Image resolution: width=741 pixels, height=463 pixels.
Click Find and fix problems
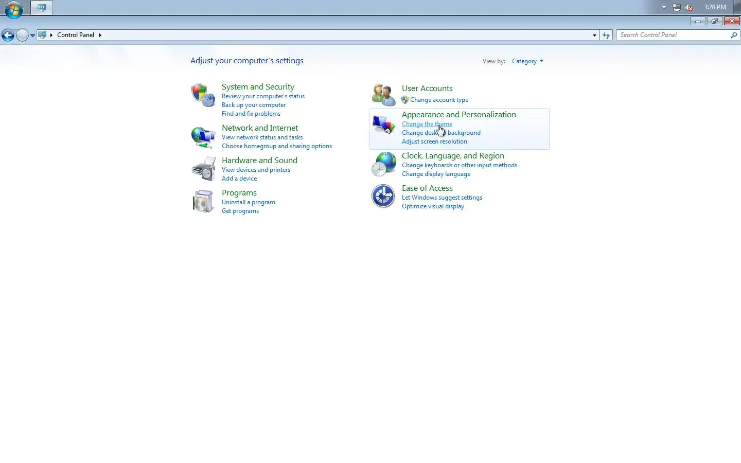(251, 114)
